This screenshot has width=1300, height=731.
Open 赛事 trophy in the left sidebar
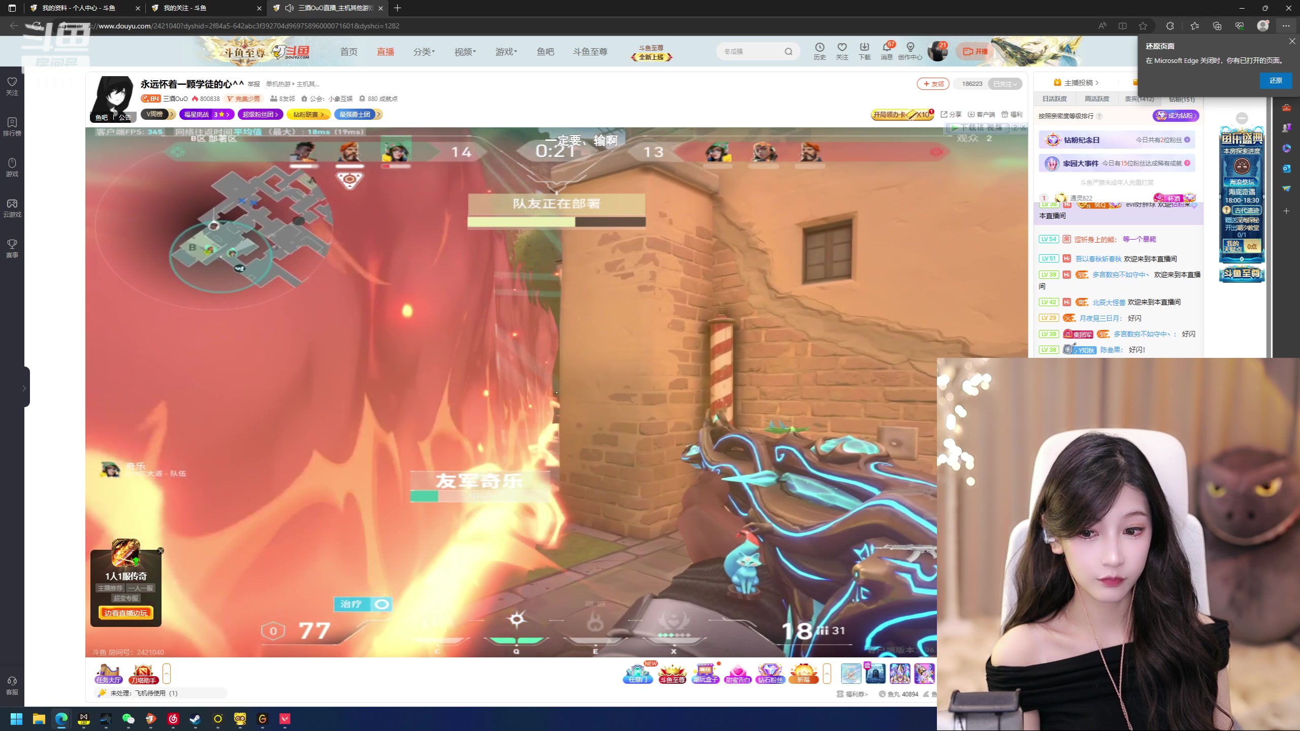tap(12, 248)
